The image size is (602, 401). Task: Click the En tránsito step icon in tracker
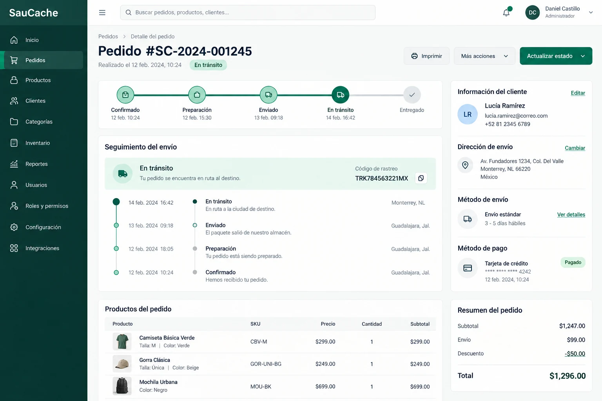[x=341, y=95]
